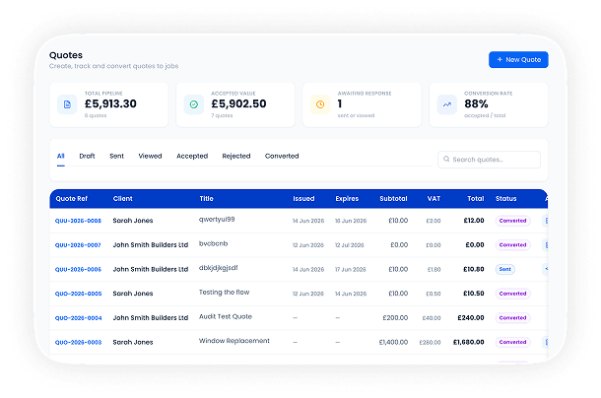Click the Search quotes input field
601x398 pixels.
click(489, 160)
